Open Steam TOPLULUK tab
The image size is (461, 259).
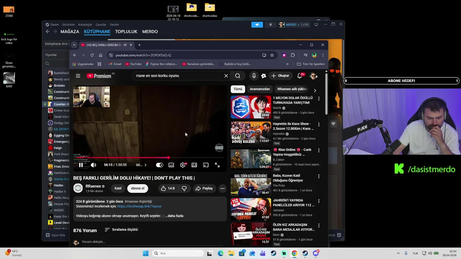tap(126, 32)
